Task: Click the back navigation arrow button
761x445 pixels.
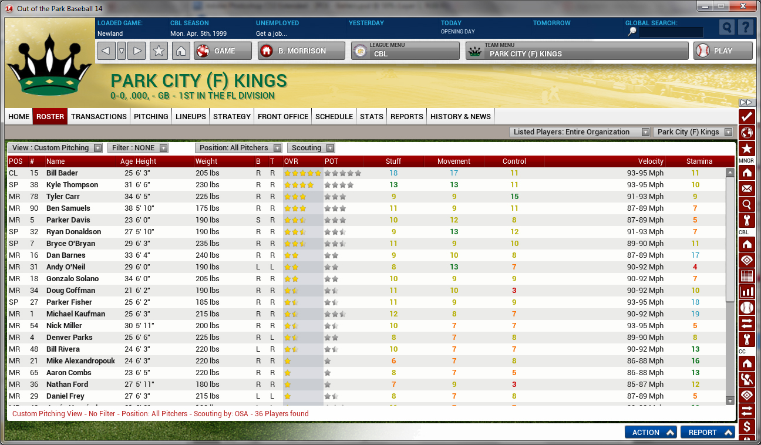Action: click(x=106, y=51)
